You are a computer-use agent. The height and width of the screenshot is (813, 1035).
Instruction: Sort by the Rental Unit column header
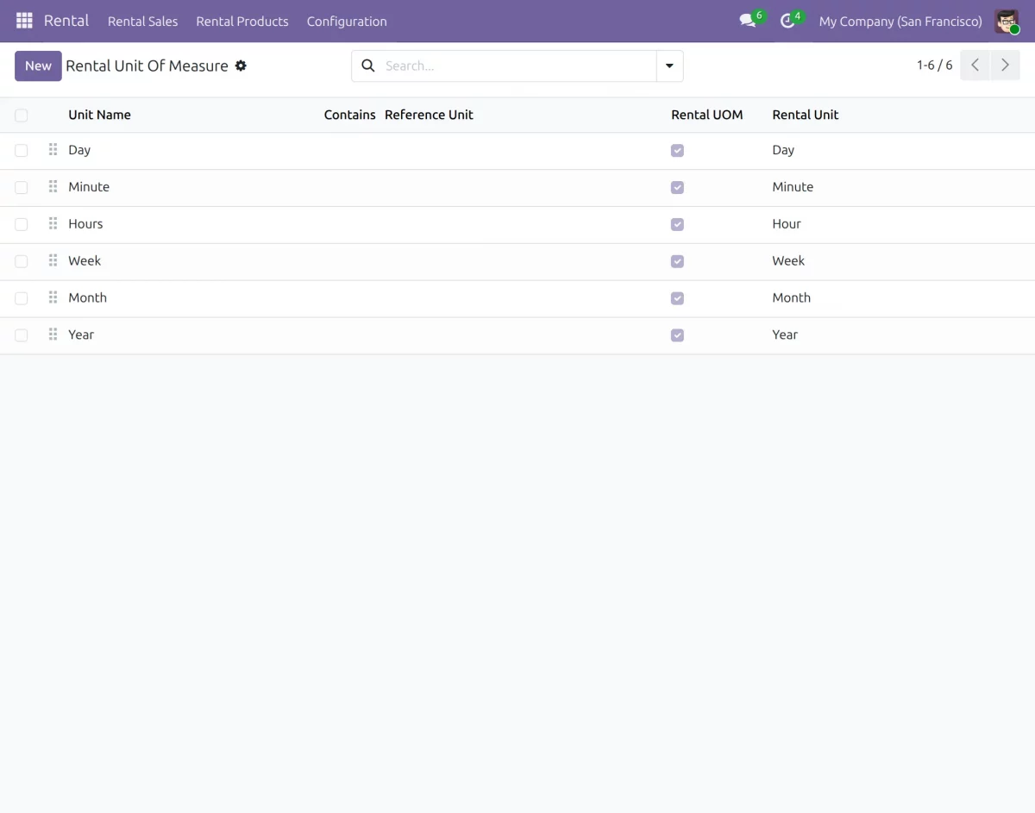[x=806, y=115]
